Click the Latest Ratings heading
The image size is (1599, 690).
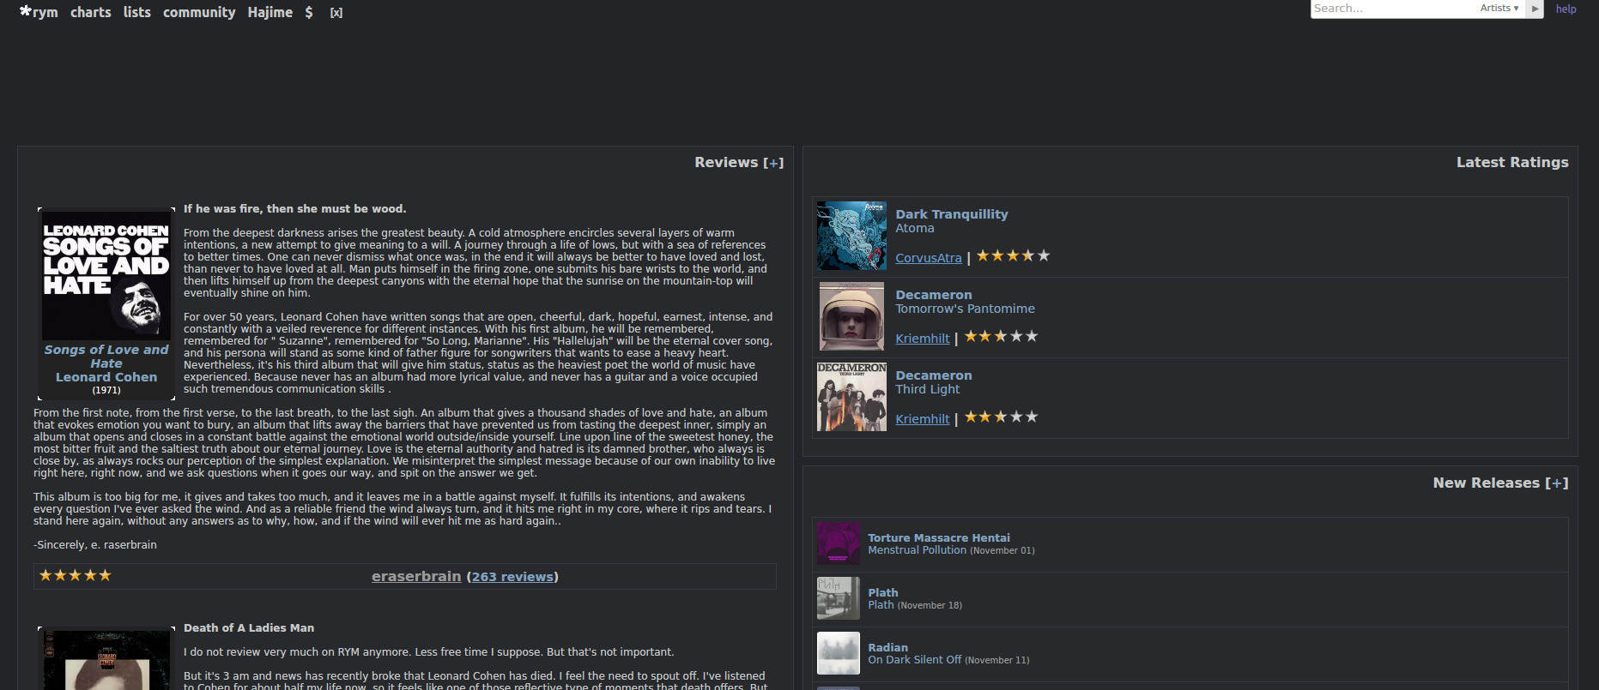pos(1512,163)
